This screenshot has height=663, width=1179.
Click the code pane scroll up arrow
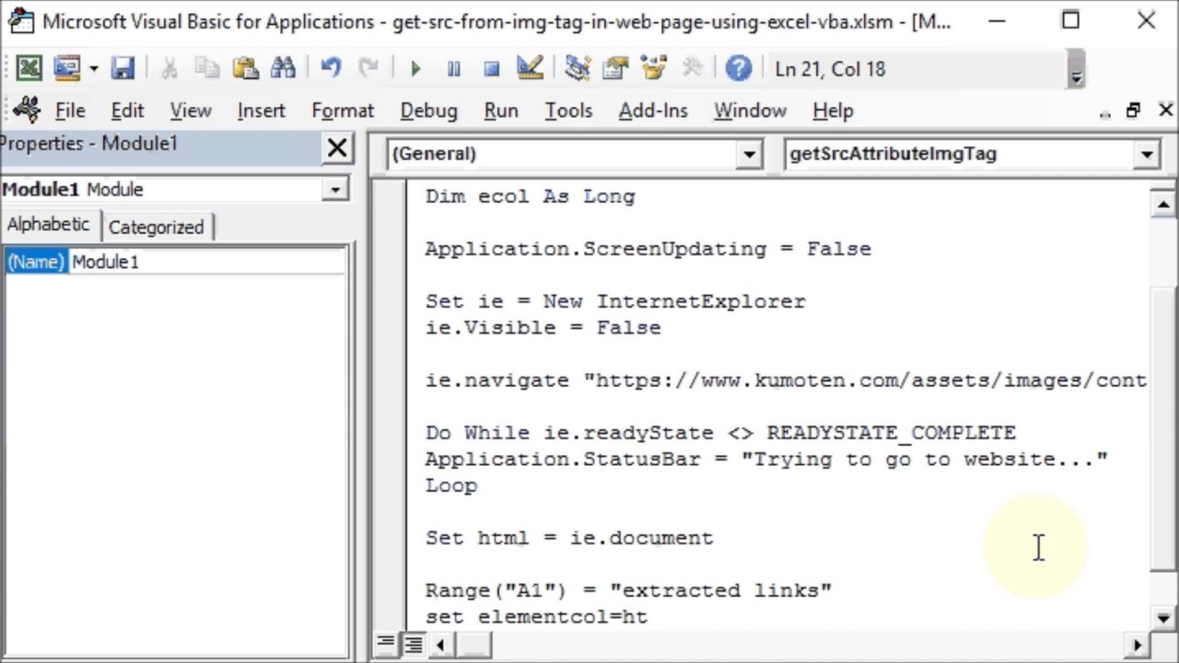1163,204
